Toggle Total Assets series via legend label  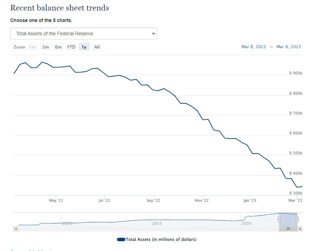point(161,239)
